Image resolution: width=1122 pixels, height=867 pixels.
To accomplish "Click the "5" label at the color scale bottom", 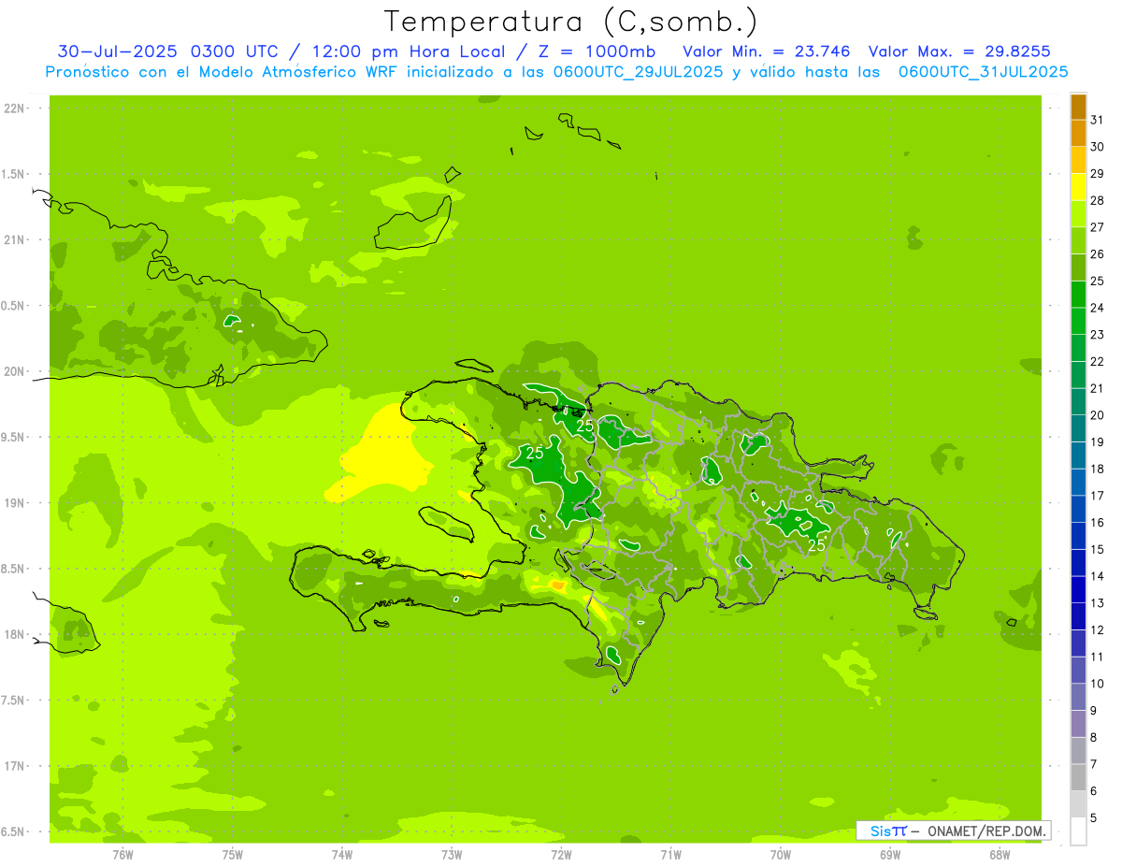I will tap(1095, 818).
